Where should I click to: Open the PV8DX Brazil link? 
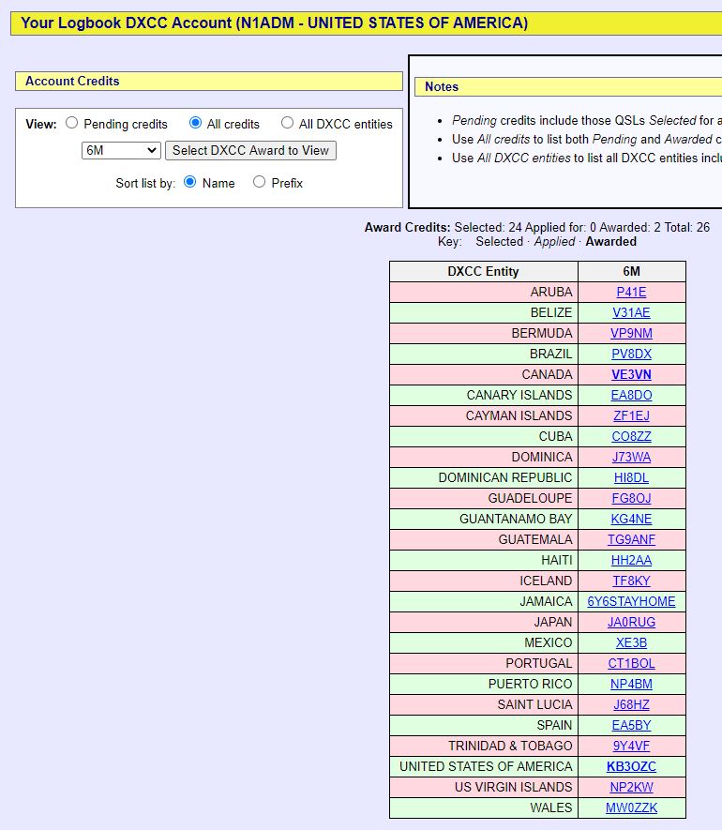(x=631, y=355)
